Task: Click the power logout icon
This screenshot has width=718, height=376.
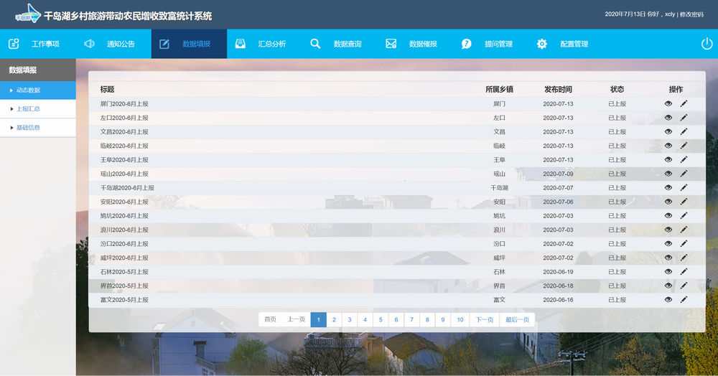Action: pos(707,44)
